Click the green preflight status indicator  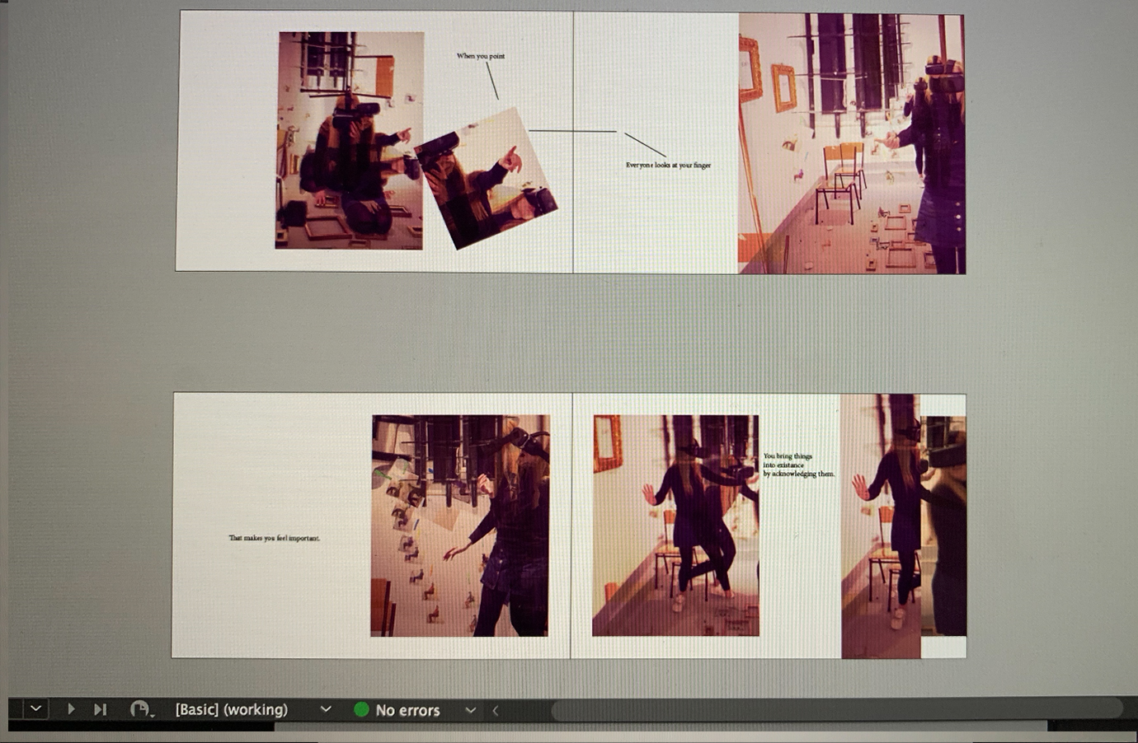(361, 709)
